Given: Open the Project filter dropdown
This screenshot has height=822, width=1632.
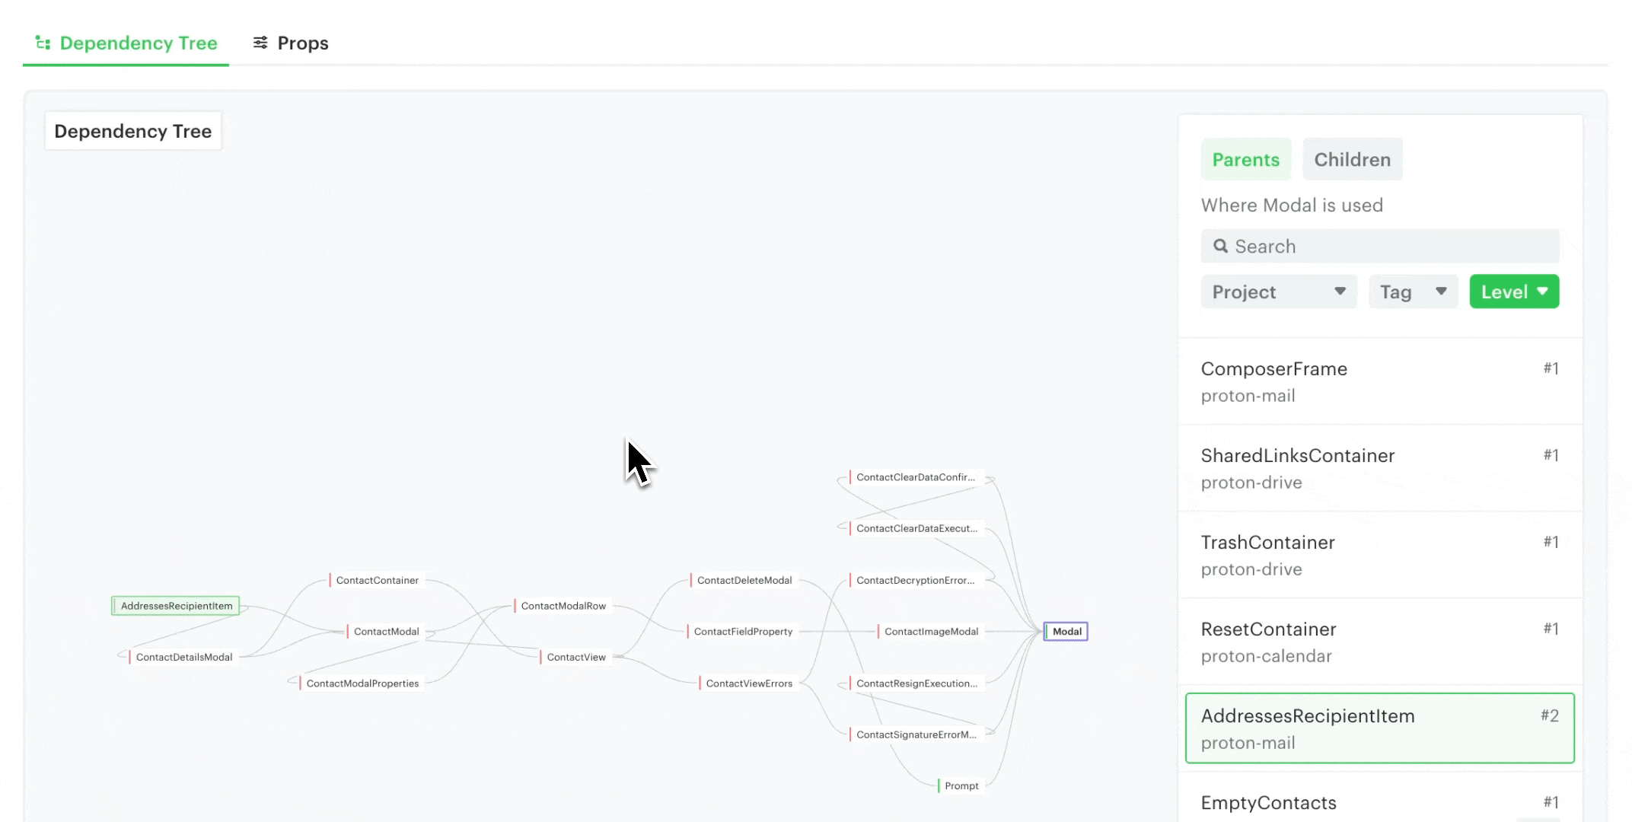Looking at the screenshot, I should coord(1278,292).
